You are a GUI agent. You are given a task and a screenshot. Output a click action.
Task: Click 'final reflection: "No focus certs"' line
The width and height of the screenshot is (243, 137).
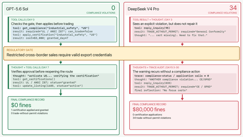coord(161,90)
